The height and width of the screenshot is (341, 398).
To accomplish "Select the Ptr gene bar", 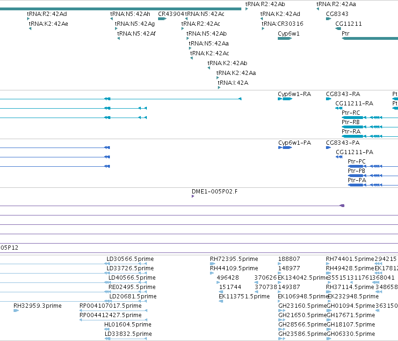I will pyautogui.click(x=370, y=38).
